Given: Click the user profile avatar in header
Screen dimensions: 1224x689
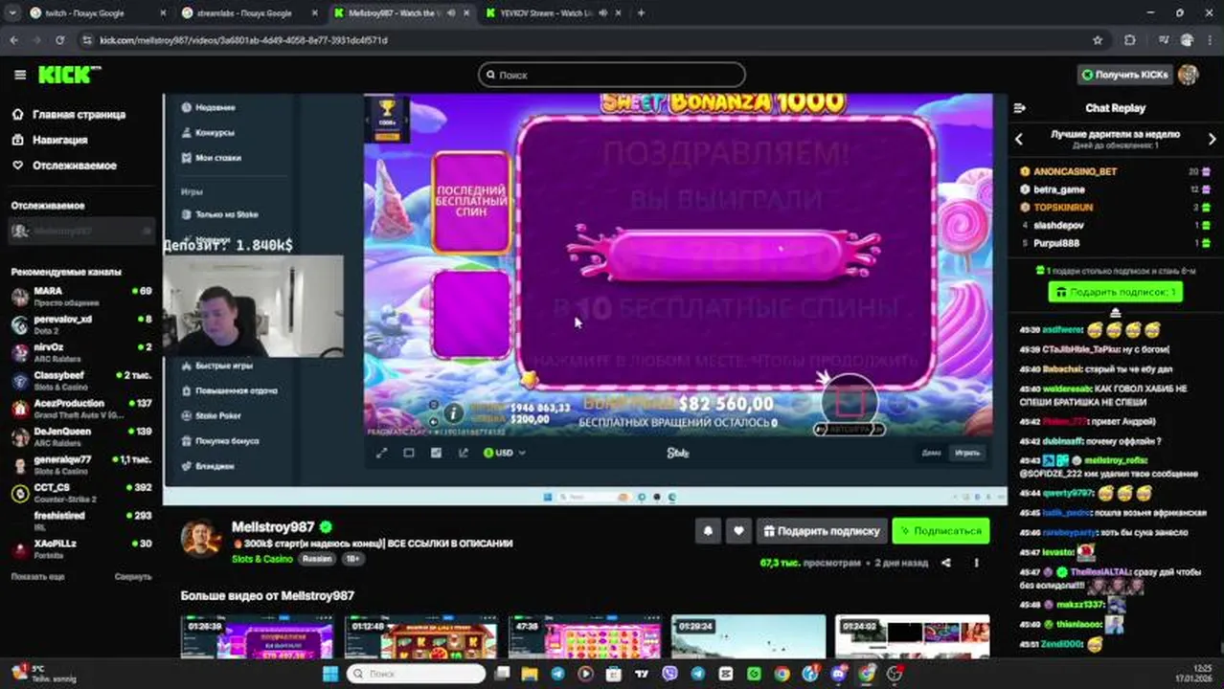Looking at the screenshot, I should [1189, 75].
